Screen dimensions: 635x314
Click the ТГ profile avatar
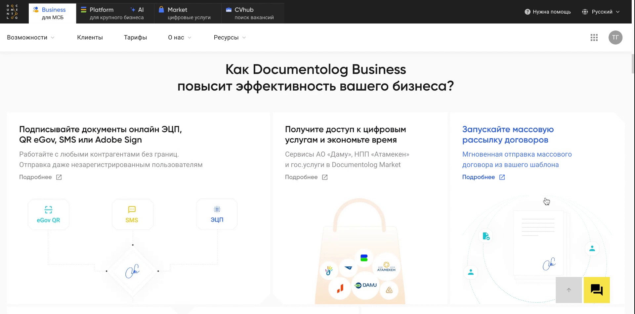pyautogui.click(x=615, y=37)
